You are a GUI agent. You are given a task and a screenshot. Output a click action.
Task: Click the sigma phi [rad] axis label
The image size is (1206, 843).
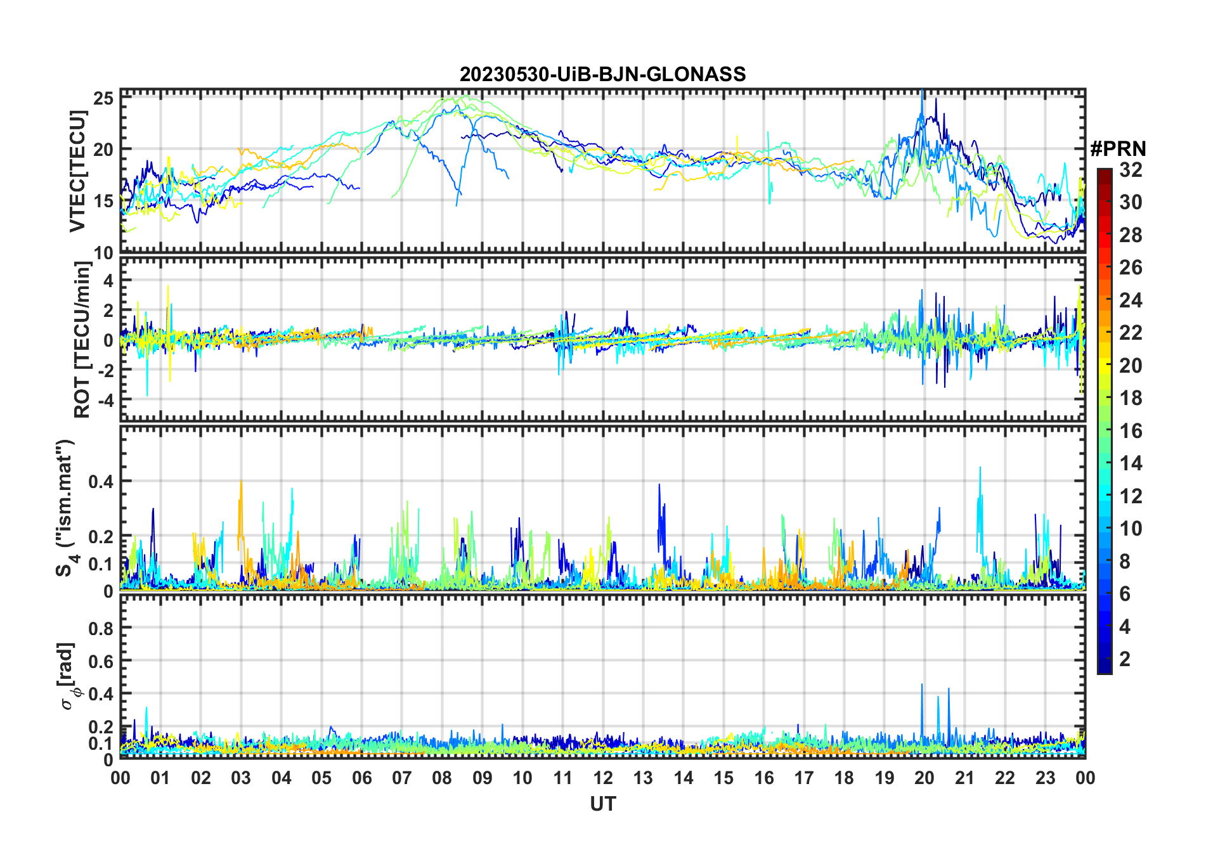(69, 676)
